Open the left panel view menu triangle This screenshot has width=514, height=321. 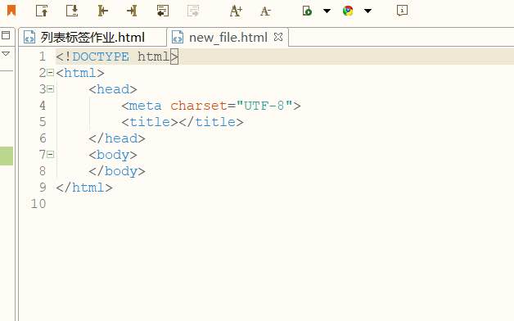pos(6,53)
